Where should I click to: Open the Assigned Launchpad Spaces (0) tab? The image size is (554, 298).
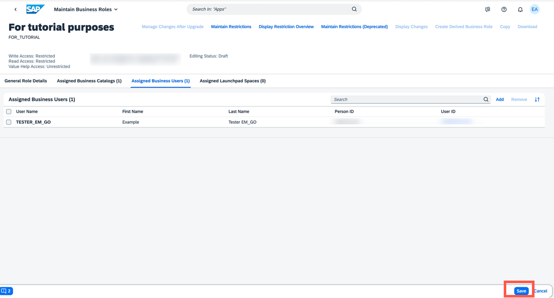(x=232, y=81)
